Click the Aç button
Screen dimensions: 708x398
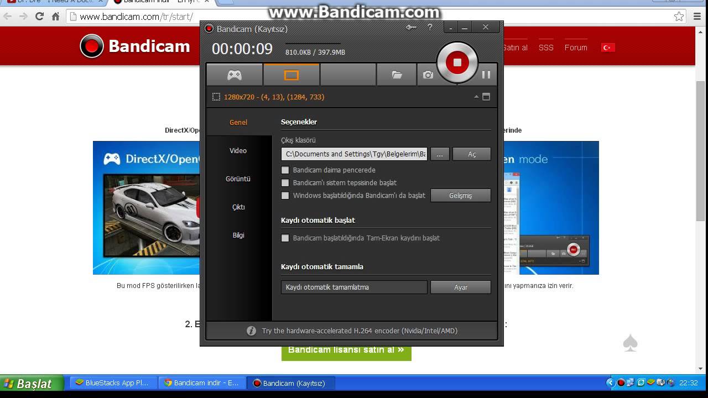(472, 154)
